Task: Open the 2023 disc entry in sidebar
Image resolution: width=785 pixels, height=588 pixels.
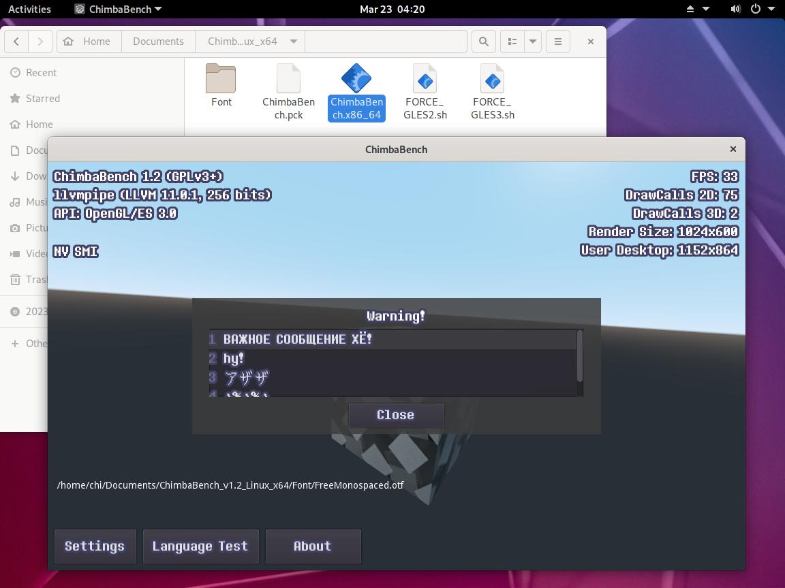Action: click(27, 312)
